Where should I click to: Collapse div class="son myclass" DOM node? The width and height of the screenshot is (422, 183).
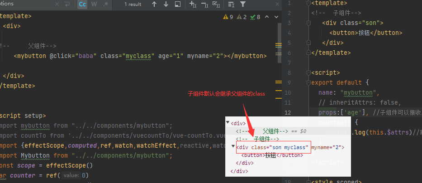click(x=233, y=146)
